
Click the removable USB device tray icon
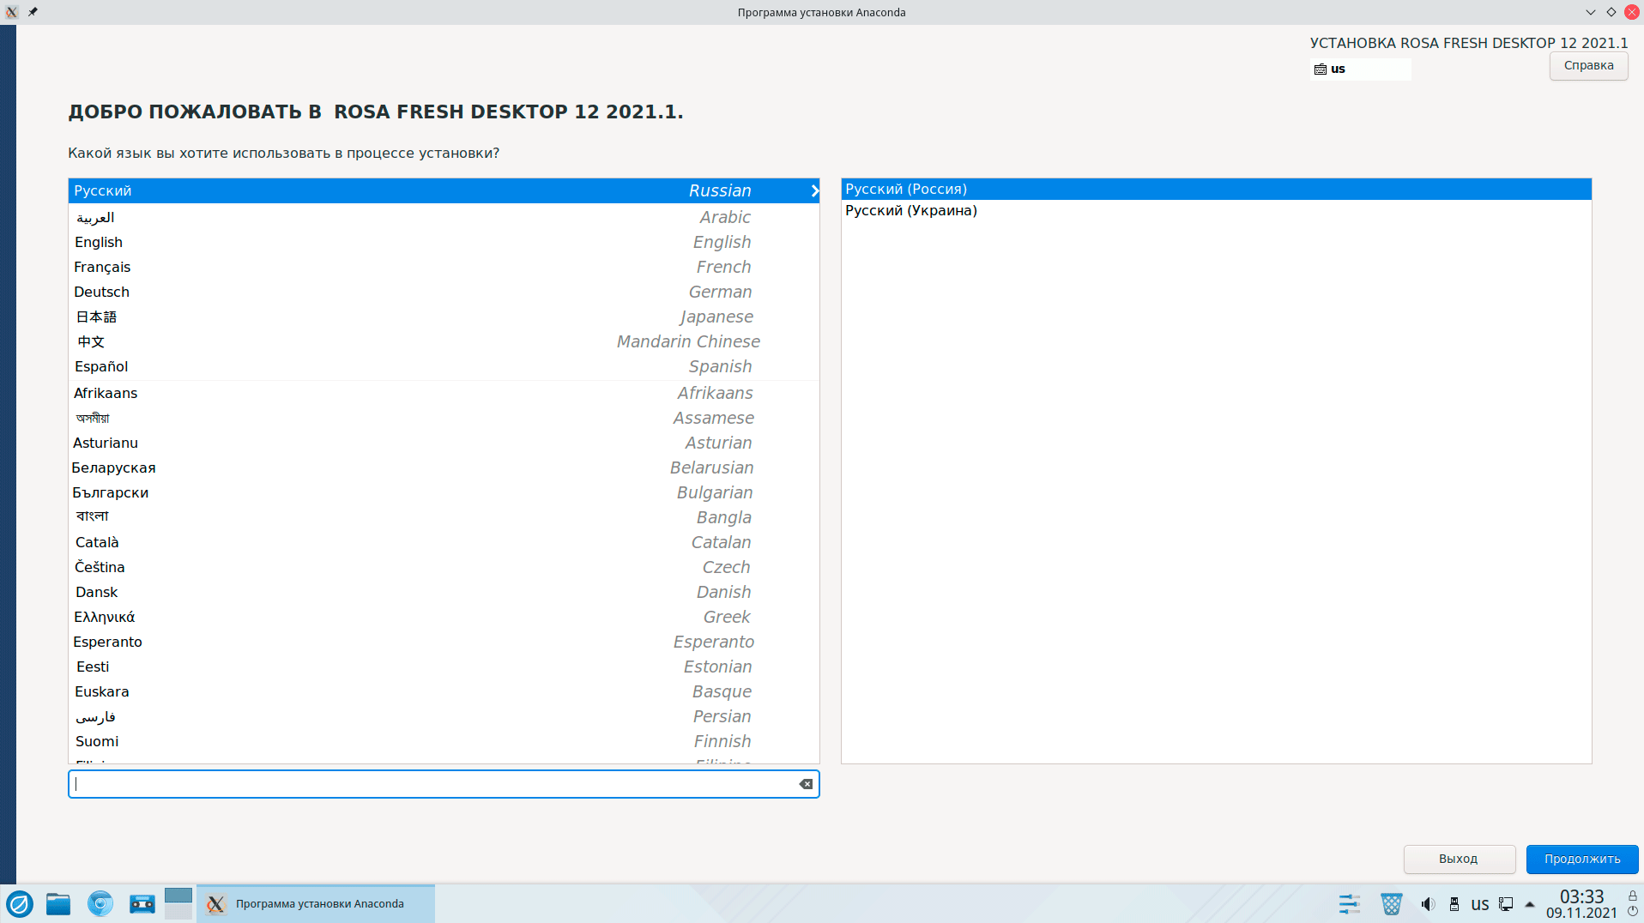pos(1454,904)
